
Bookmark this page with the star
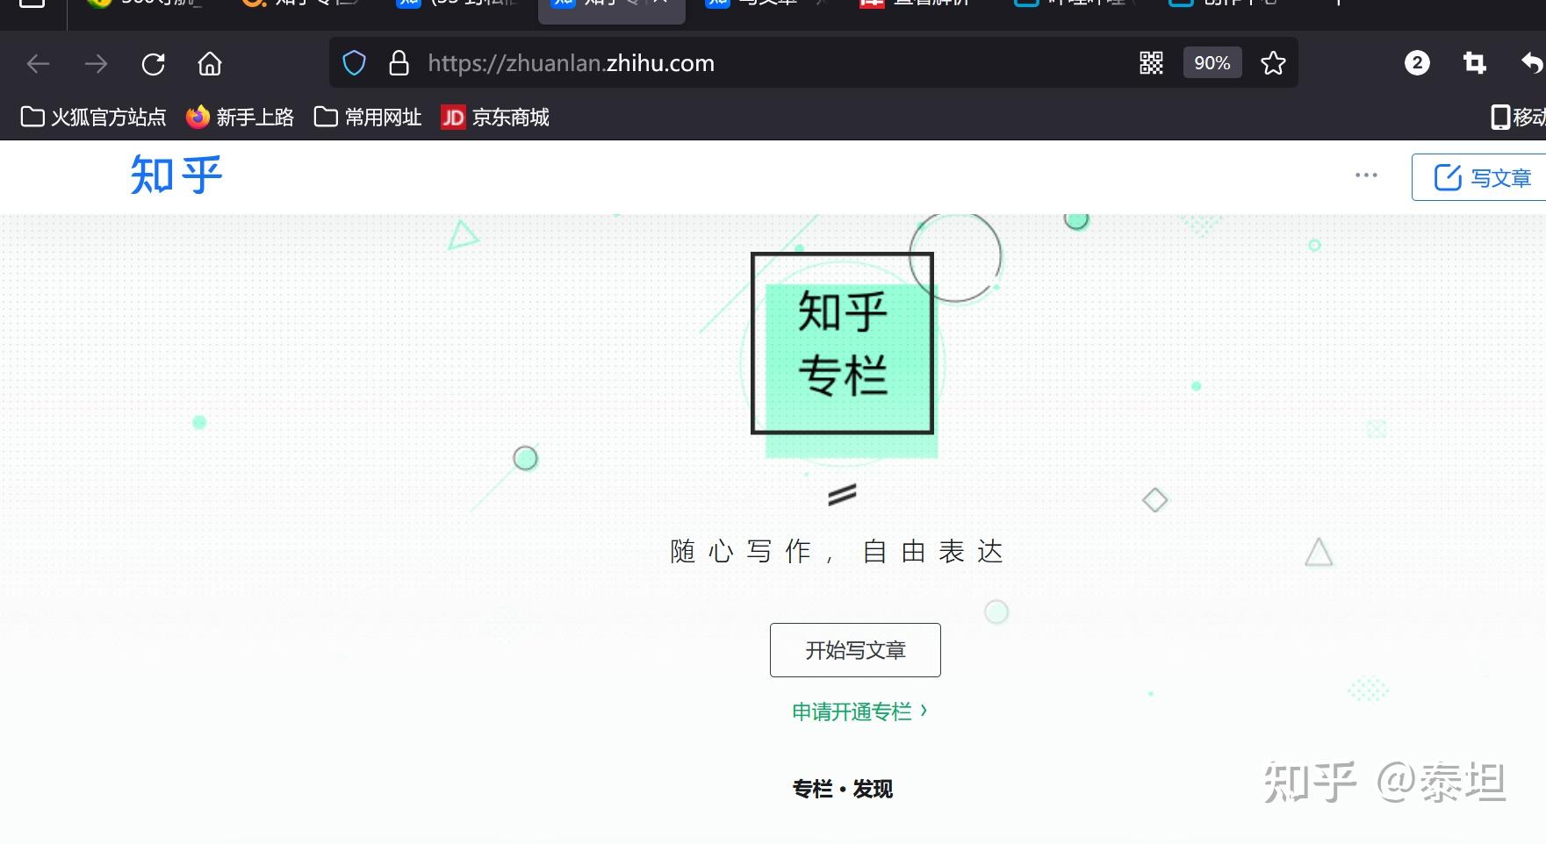click(x=1273, y=63)
